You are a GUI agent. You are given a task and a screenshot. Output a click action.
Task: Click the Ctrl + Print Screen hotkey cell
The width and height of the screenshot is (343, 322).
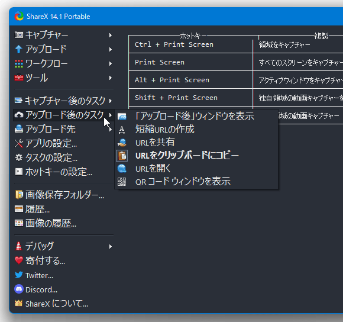pyautogui.click(x=190, y=44)
